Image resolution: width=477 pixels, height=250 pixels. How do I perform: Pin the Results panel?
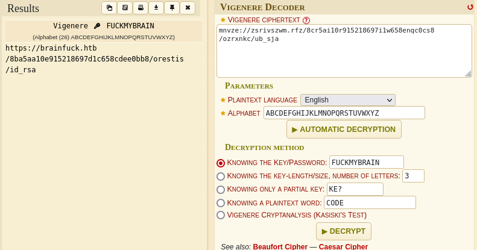click(x=172, y=8)
